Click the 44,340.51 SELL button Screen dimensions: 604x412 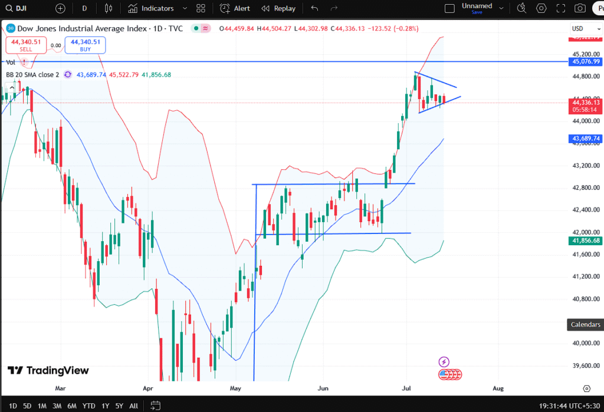(26, 45)
